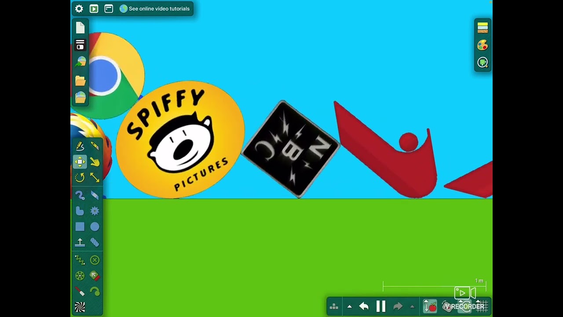Select the Tracer tool
Viewport: 563px width, 317px height.
point(95,291)
